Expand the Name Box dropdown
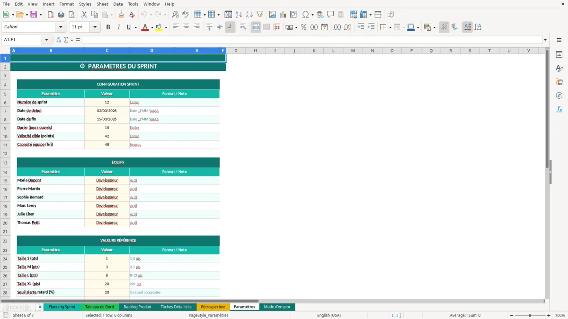Image resolution: width=568 pixels, height=319 pixels. coord(46,40)
